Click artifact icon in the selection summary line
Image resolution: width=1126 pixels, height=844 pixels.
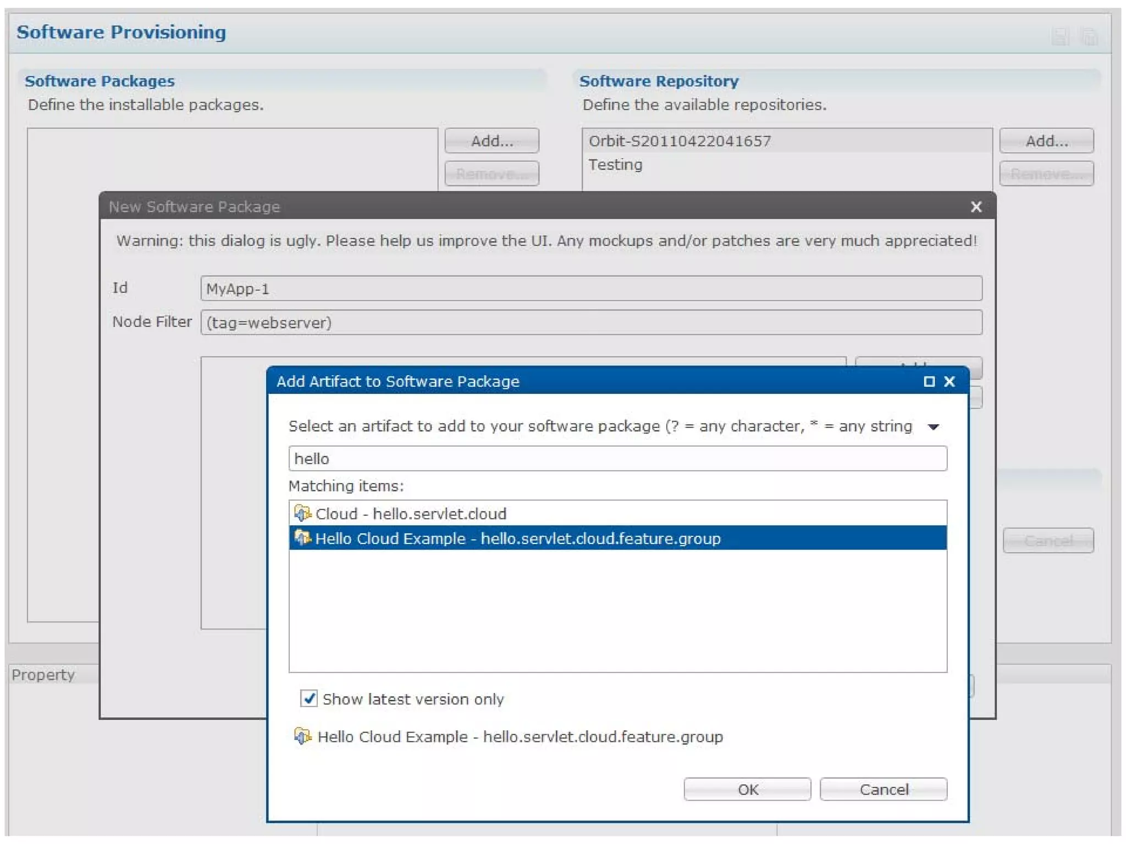[302, 736]
